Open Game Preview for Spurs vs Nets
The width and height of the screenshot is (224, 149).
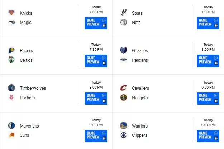coord(208,23)
